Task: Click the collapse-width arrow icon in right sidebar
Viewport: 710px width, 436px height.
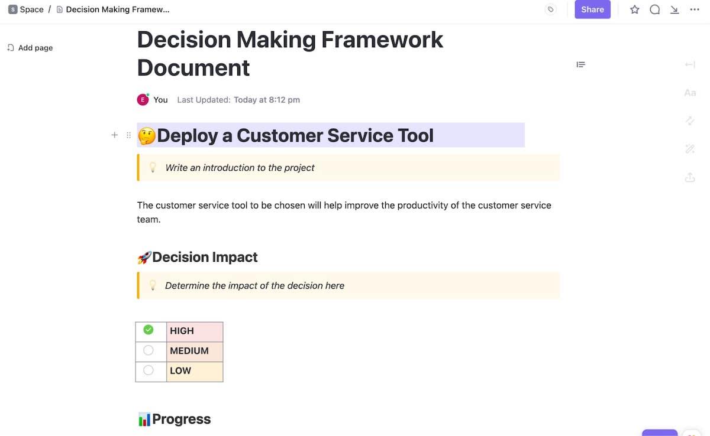Action: tap(690, 64)
